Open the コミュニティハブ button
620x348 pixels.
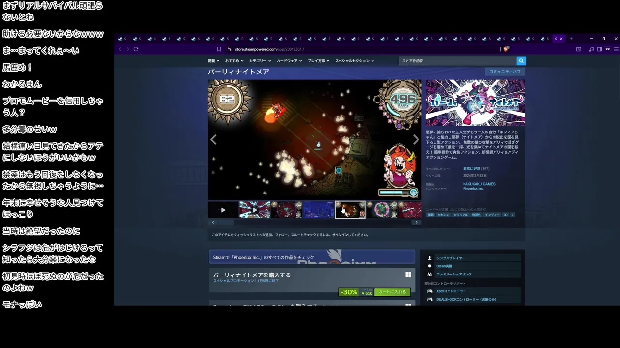pos(505,72)
